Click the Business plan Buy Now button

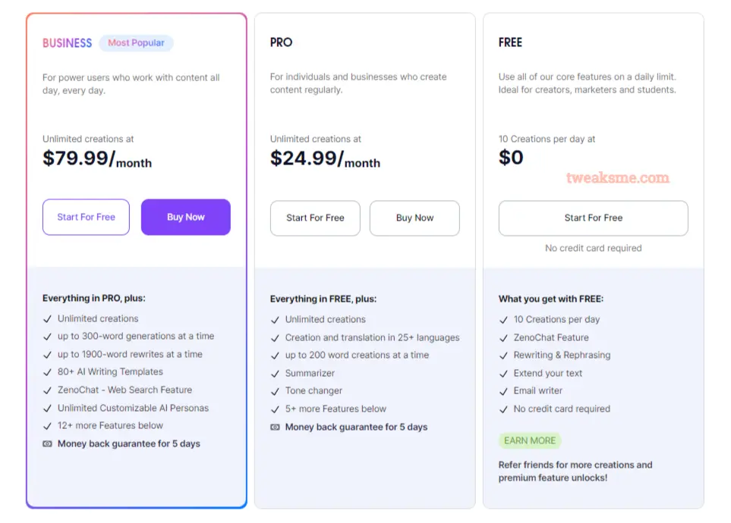click(185, 217)
